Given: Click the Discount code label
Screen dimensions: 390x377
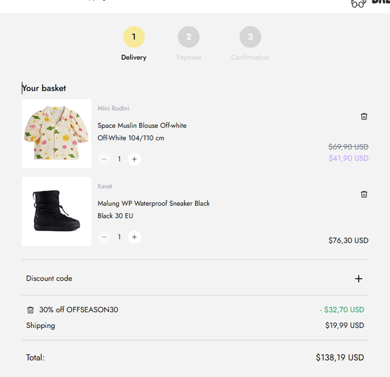Looking at the screenshot, I should 49,278.
